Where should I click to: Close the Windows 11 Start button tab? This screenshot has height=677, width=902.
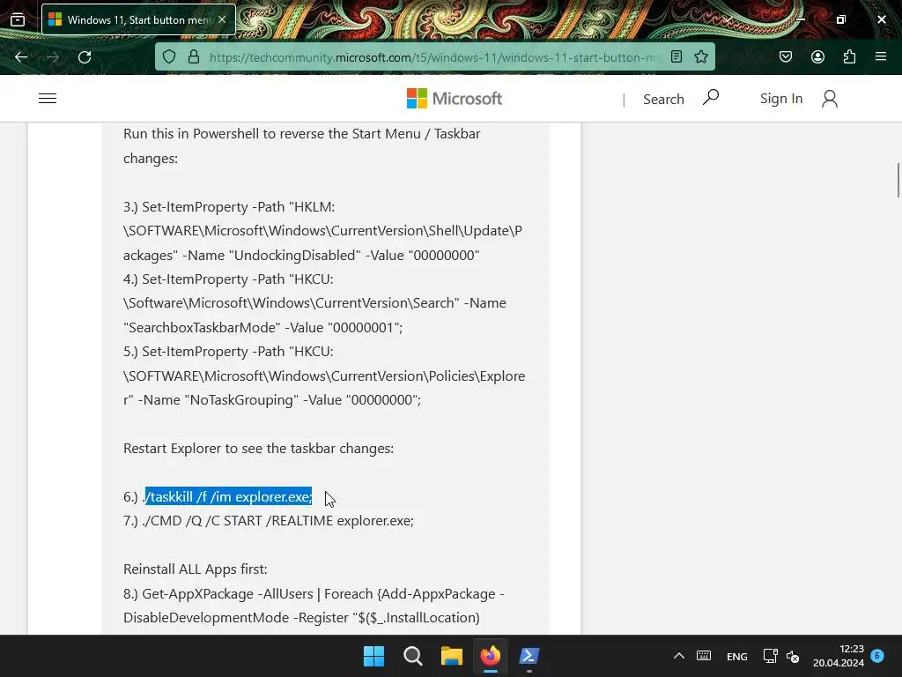[222, 19]
